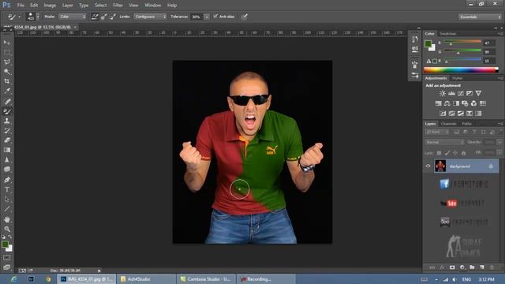
Task: Open the Tolerance slider dropdown arrow
Action: pyautogui.click(x=207, y=17)
